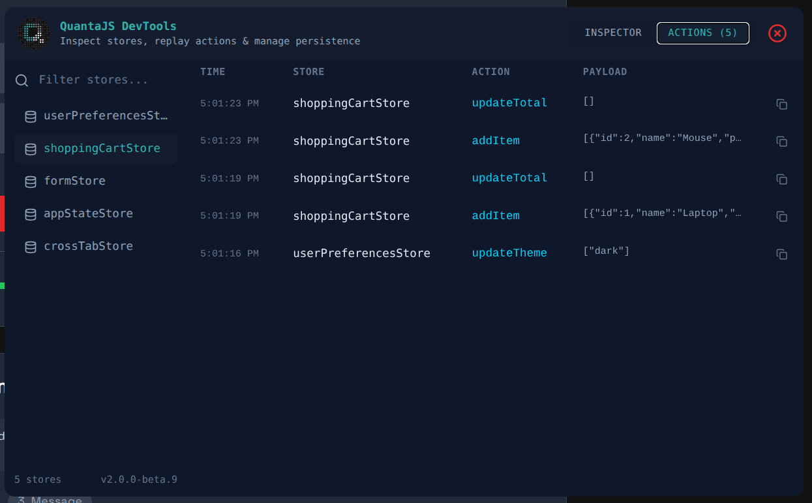
Task: Click the updateTheme action name
Action: point(509,252)
